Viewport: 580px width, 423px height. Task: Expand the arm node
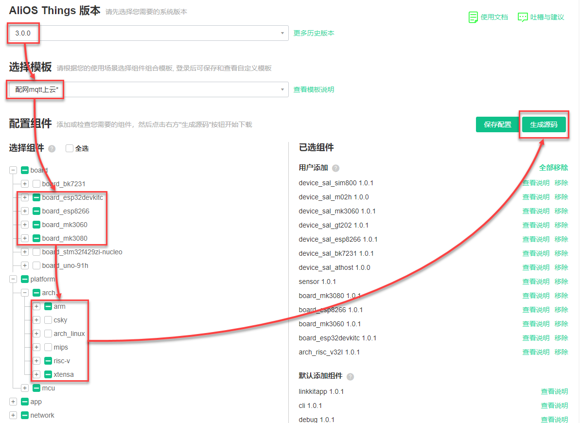pos(36,306)
